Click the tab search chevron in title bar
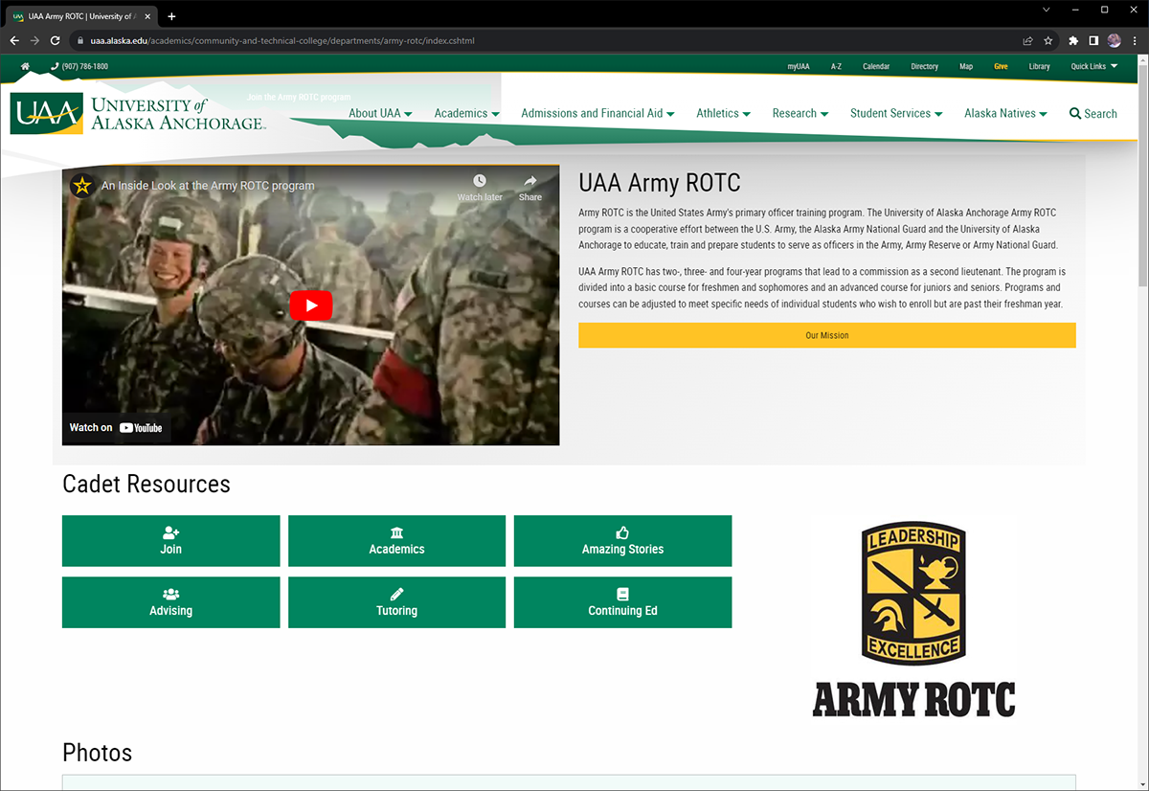The image size is (1149, 791). (1046, 10)
